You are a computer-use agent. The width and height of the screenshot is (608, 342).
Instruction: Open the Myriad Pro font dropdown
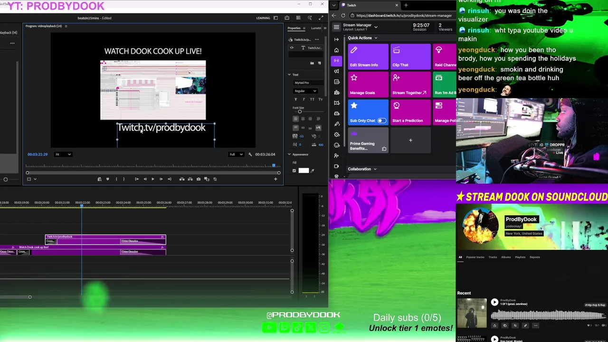point(308,83)
